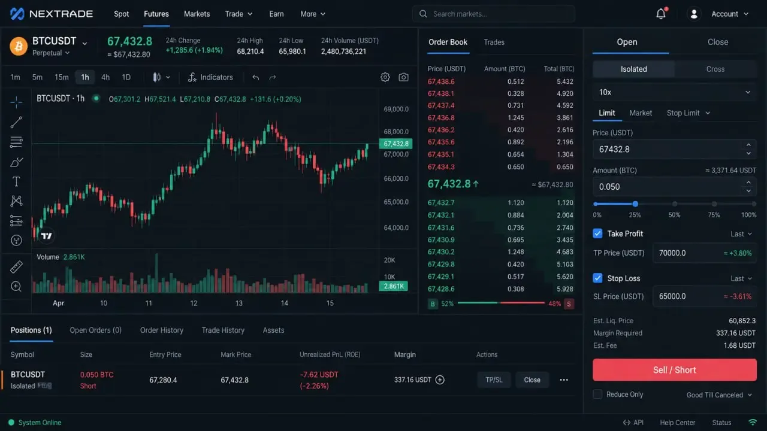This screenshot has width=767, height=431.
Task: Open the 10x leverage dropdown
Action: [x=675, y=92]
